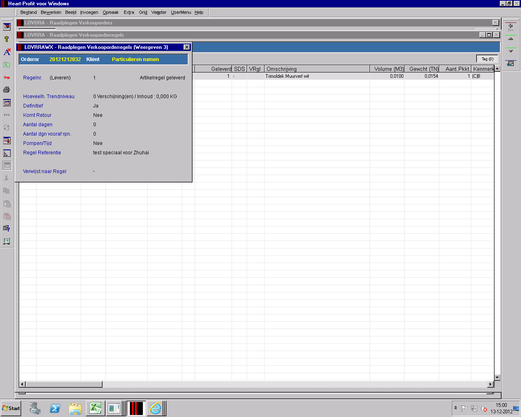Click the binoculars search icon in right panel
Viewport: 521px width, 417px height.
tap(510, 64)
